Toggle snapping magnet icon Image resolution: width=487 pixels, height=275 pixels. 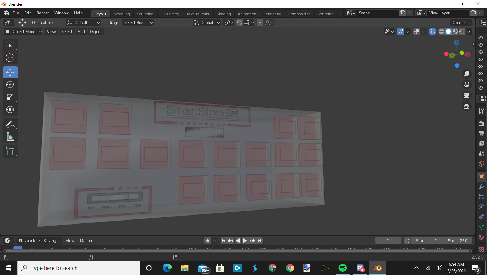[240, 23]
